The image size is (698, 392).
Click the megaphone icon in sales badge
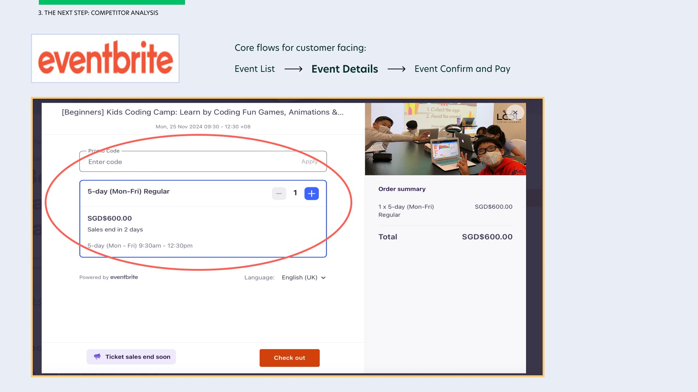97,357
